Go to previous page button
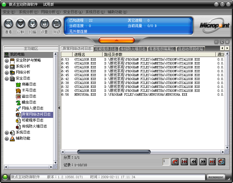Screen dimensions: 233x183 coord(194,162)
